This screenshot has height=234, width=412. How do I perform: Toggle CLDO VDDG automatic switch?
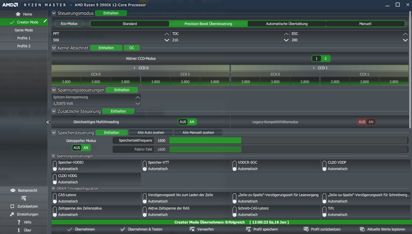(x=55, y=179)
